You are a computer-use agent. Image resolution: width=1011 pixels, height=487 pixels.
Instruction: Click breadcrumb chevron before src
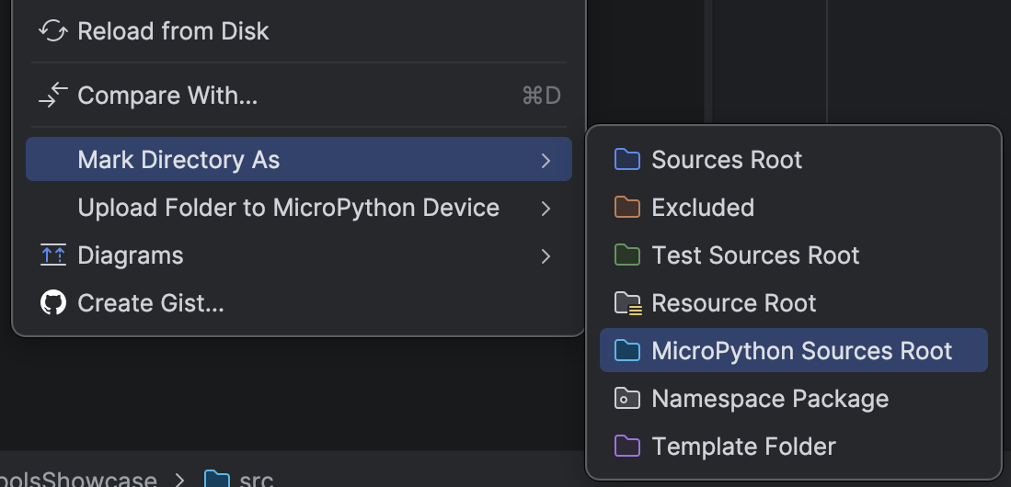tap(180, 480)
